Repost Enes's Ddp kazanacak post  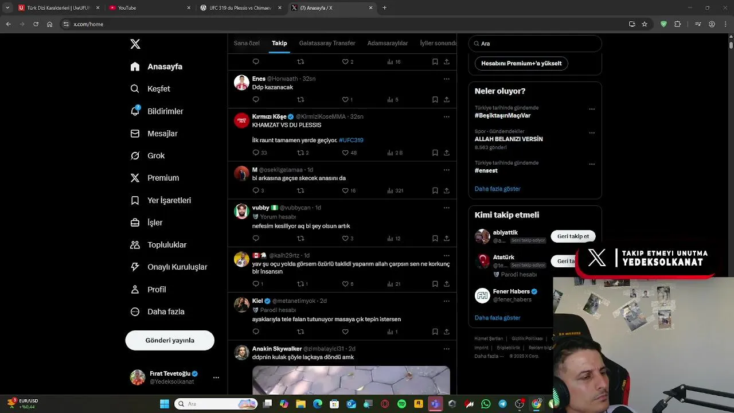pos(300,100)
